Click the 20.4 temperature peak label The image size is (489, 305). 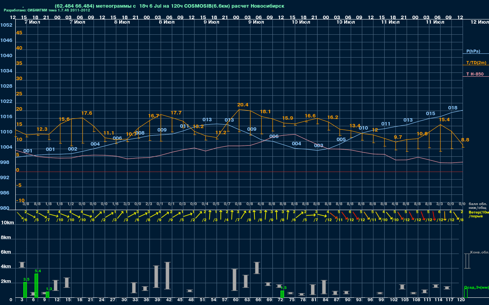[243, 105]
